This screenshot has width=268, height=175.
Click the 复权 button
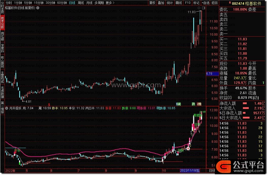click(152, 3)
